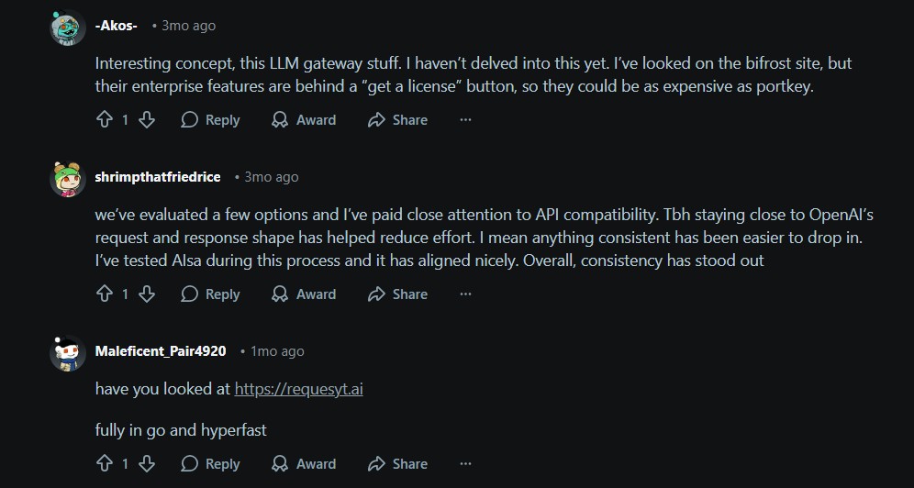Reply to the -Akos- comment

[x=210, y=120]
